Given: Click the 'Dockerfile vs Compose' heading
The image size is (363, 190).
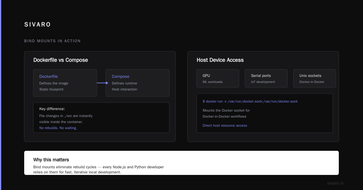Looking at the screenshot, I should (x=60, y=60).
